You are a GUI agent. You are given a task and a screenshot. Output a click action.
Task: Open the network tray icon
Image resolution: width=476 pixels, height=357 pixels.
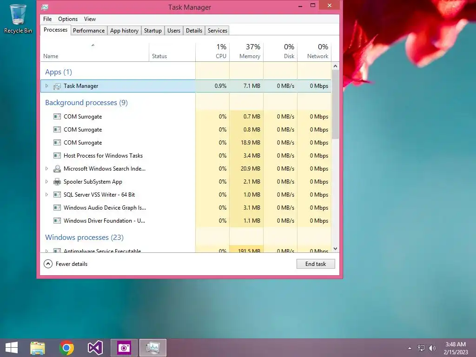(421, 348)
